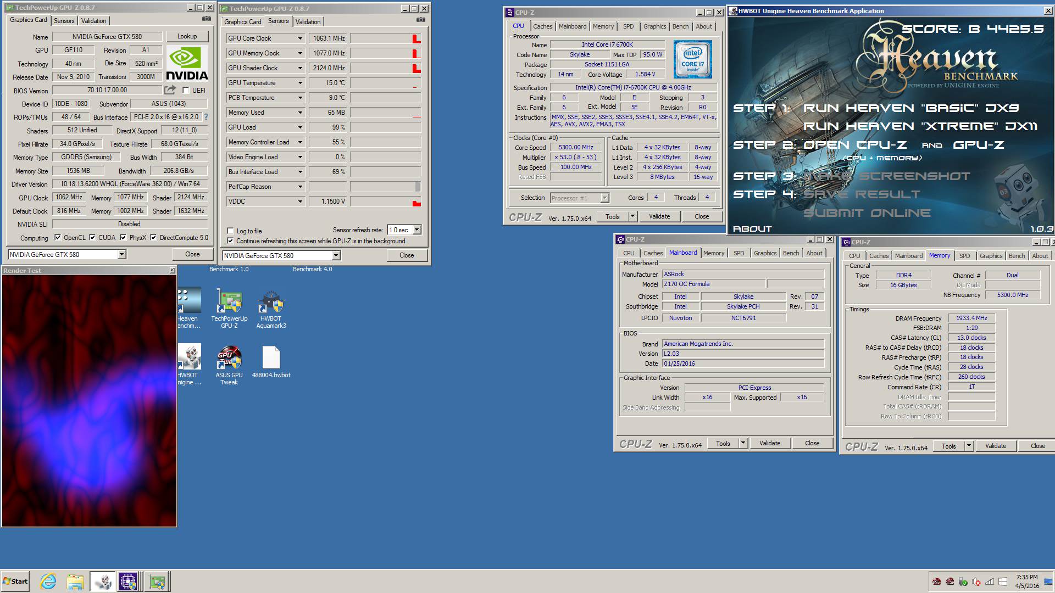Click the Render Test window close icon
The width and height of the screenshot is (1055, 593).
[172, 270]
